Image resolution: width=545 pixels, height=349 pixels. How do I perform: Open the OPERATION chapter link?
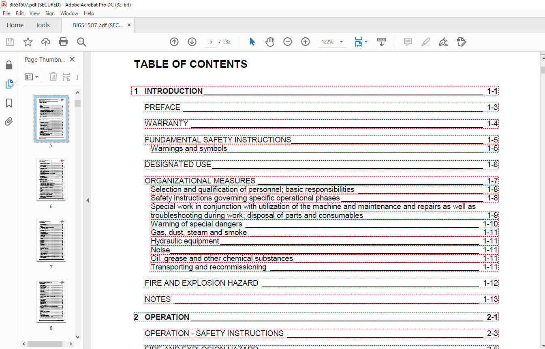pyautogui.click(x=316, y=317)
